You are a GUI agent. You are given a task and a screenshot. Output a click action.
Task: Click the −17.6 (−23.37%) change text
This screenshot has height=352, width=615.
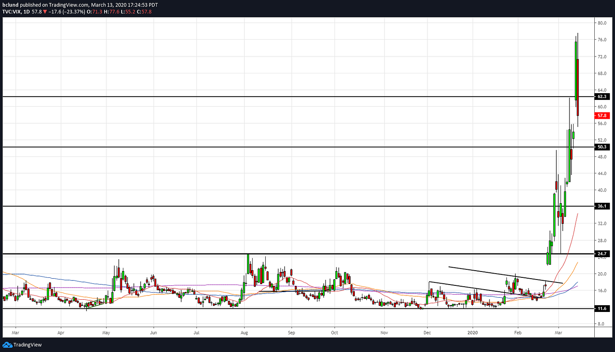tap(66, 11)
